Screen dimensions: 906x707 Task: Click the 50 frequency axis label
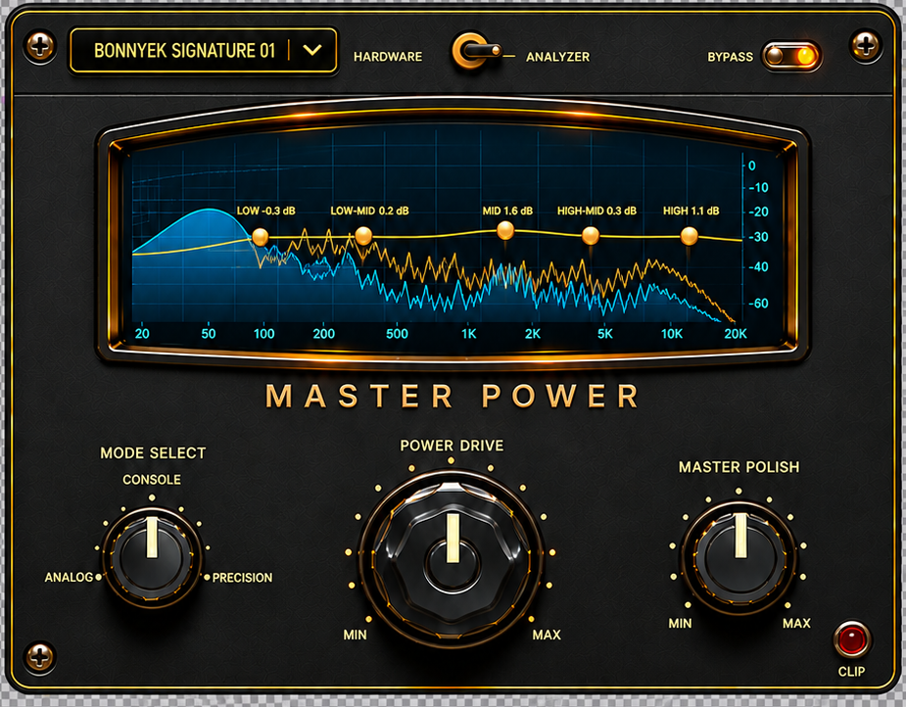209,333
